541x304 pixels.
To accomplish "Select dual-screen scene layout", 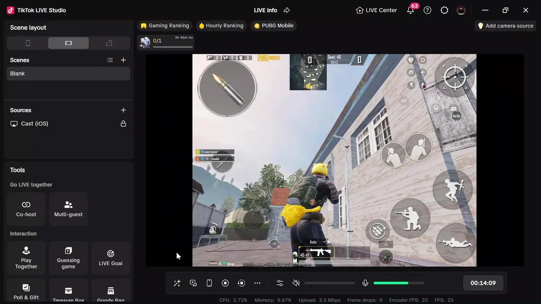I will [109, 43].
